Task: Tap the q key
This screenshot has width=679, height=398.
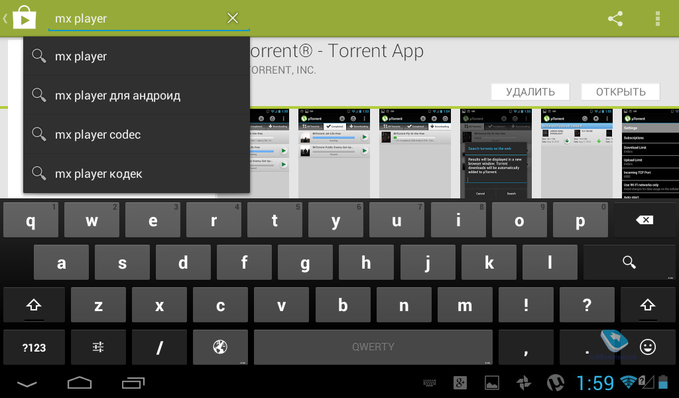Action: [x=31, y=220]
